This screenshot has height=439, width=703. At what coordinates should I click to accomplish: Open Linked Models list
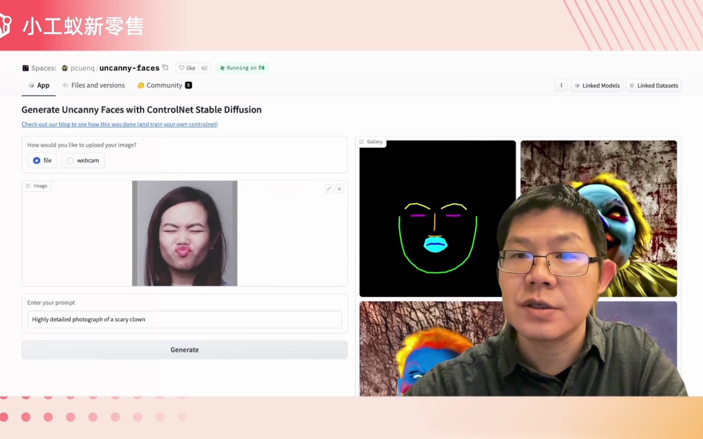(597, 85)
